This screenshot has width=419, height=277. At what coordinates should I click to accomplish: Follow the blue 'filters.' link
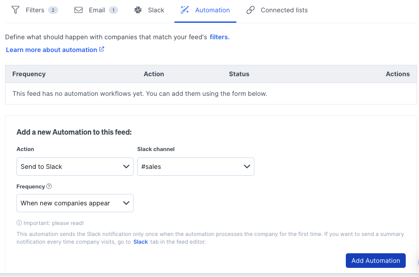pyautogui.click(x=219, y=37)
